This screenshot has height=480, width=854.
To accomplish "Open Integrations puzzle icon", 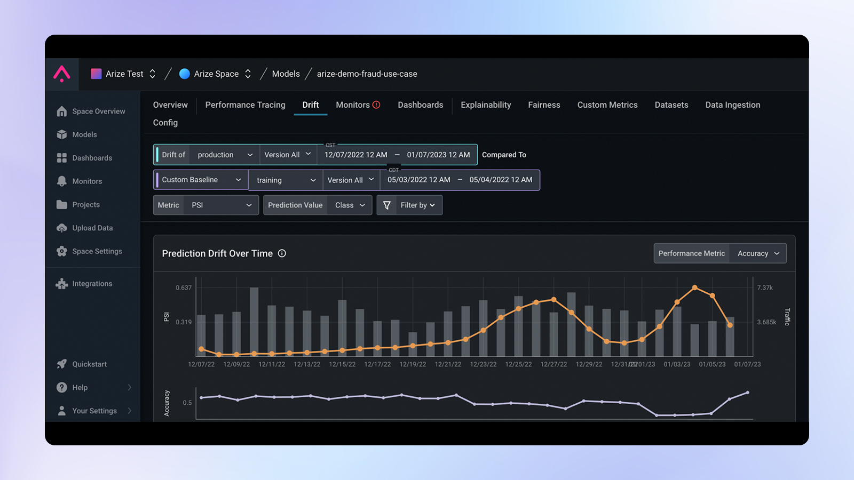I will click(62, 284).
